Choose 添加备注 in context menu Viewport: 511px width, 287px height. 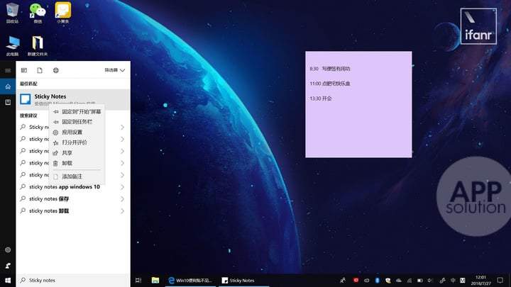pyautogui.click(x=77, y=176)
